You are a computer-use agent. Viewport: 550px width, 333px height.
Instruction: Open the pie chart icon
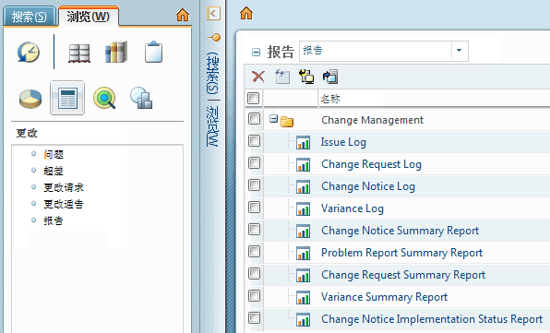[30, 99]
